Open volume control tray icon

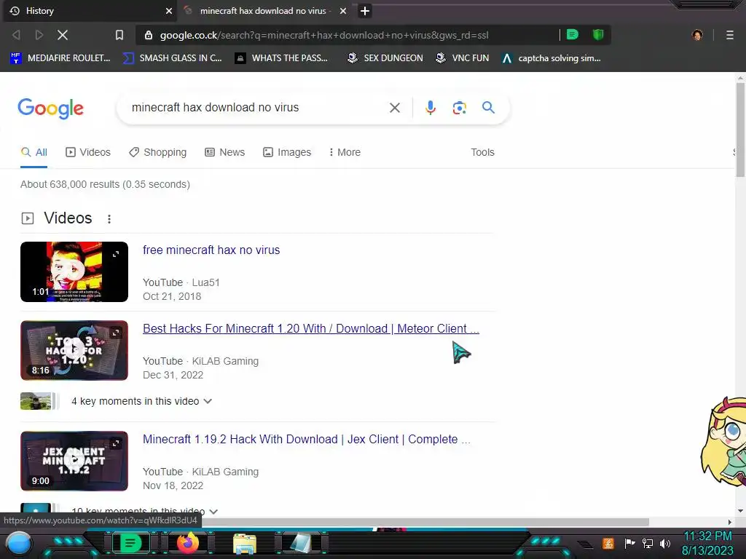pyautogui.click(x=664, y=543)
